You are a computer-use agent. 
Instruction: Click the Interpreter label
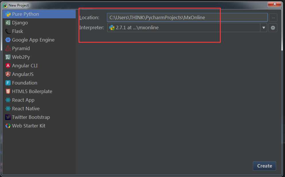[92, 27]
